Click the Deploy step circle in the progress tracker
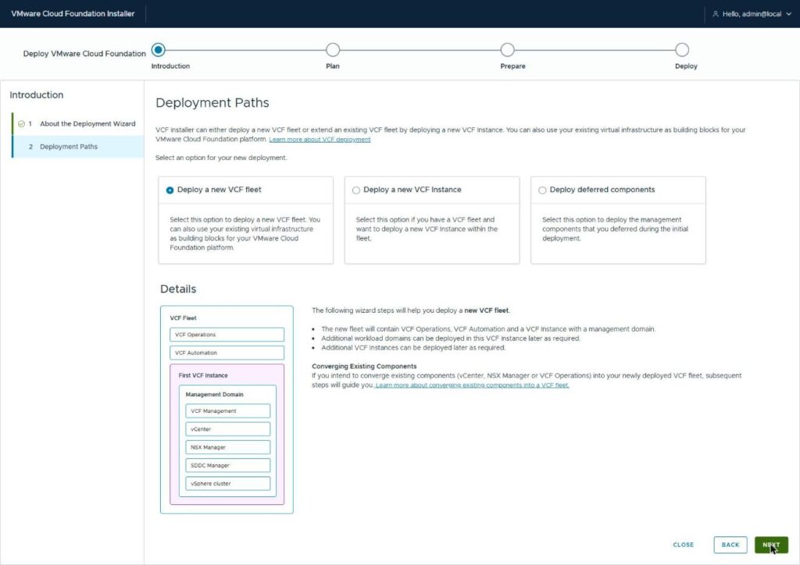This screenshot has width=800, height=565. (682, 50)
